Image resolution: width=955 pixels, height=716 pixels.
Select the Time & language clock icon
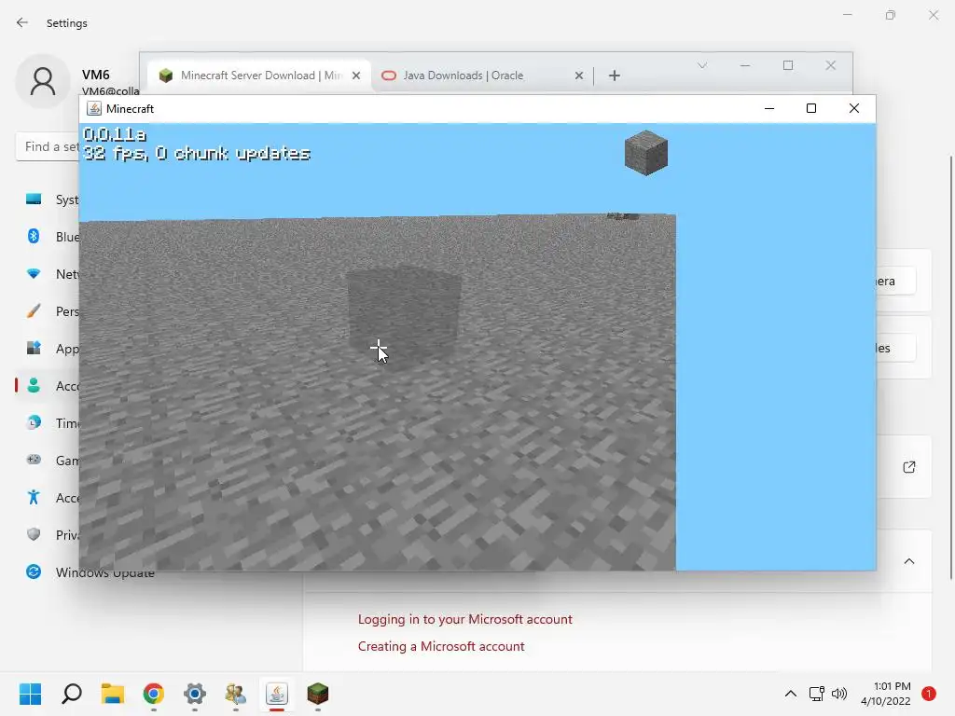[34, 422]
